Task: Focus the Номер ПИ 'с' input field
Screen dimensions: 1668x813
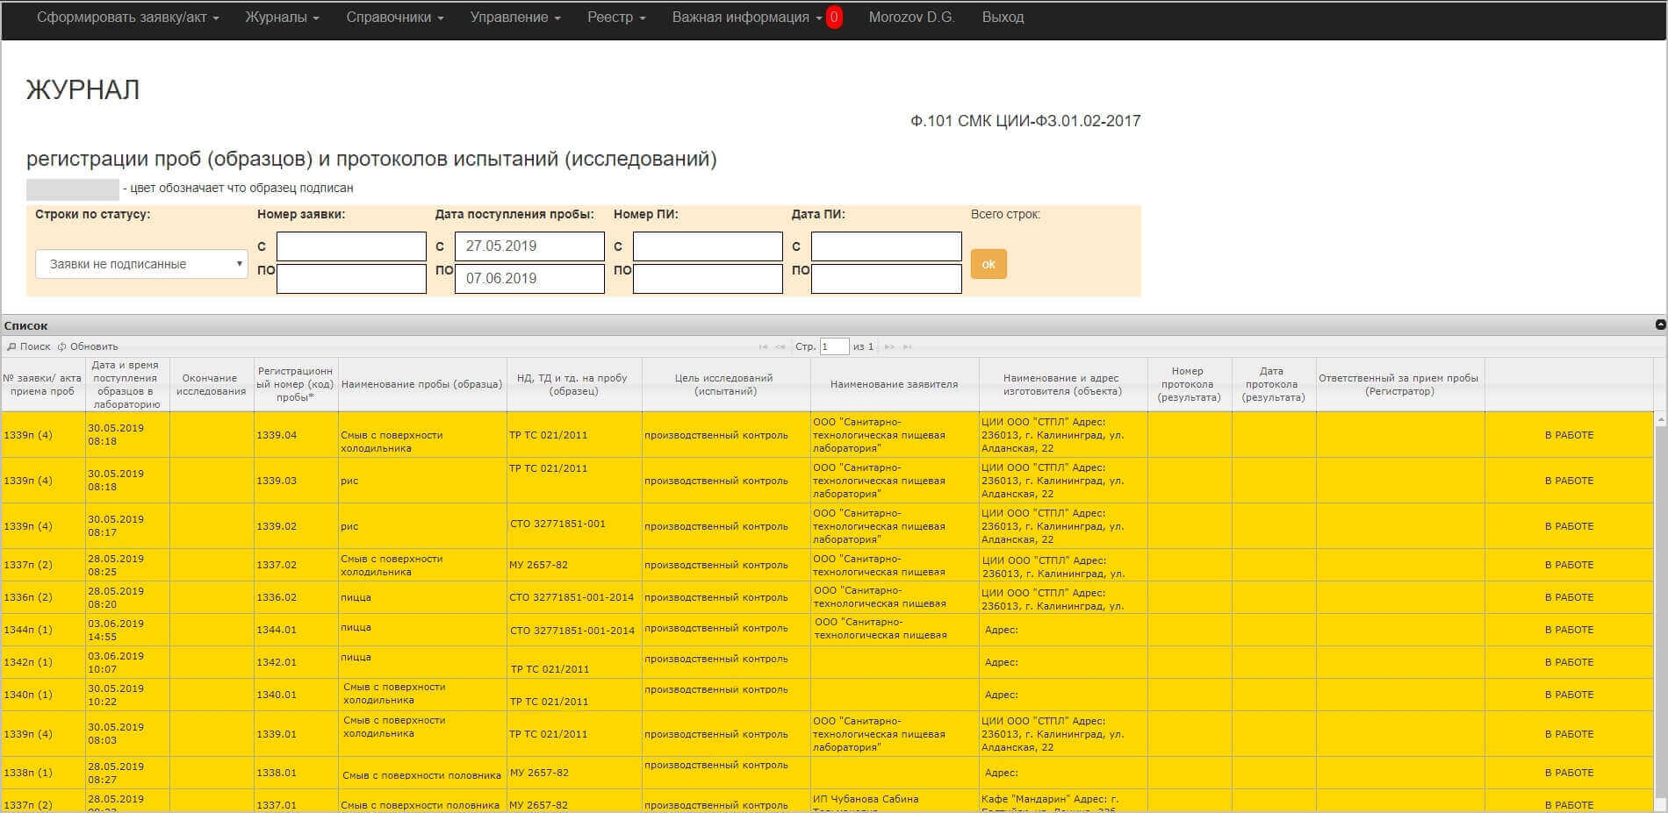Action: click(x=708, y=246)
